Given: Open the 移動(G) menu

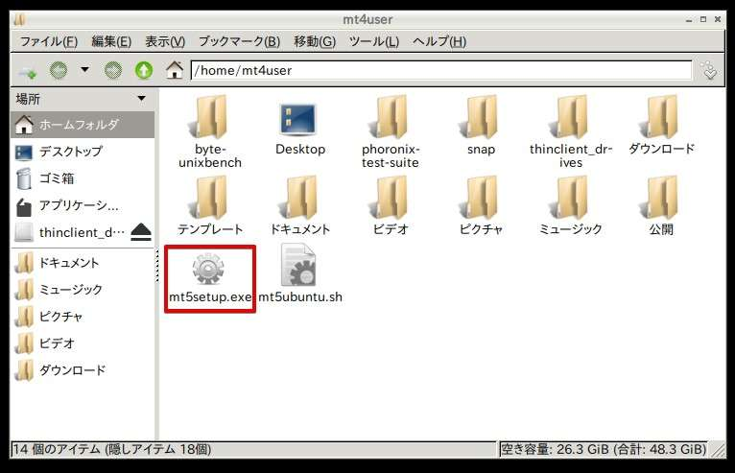Looking at the screenshot, I should coord(315,41).
